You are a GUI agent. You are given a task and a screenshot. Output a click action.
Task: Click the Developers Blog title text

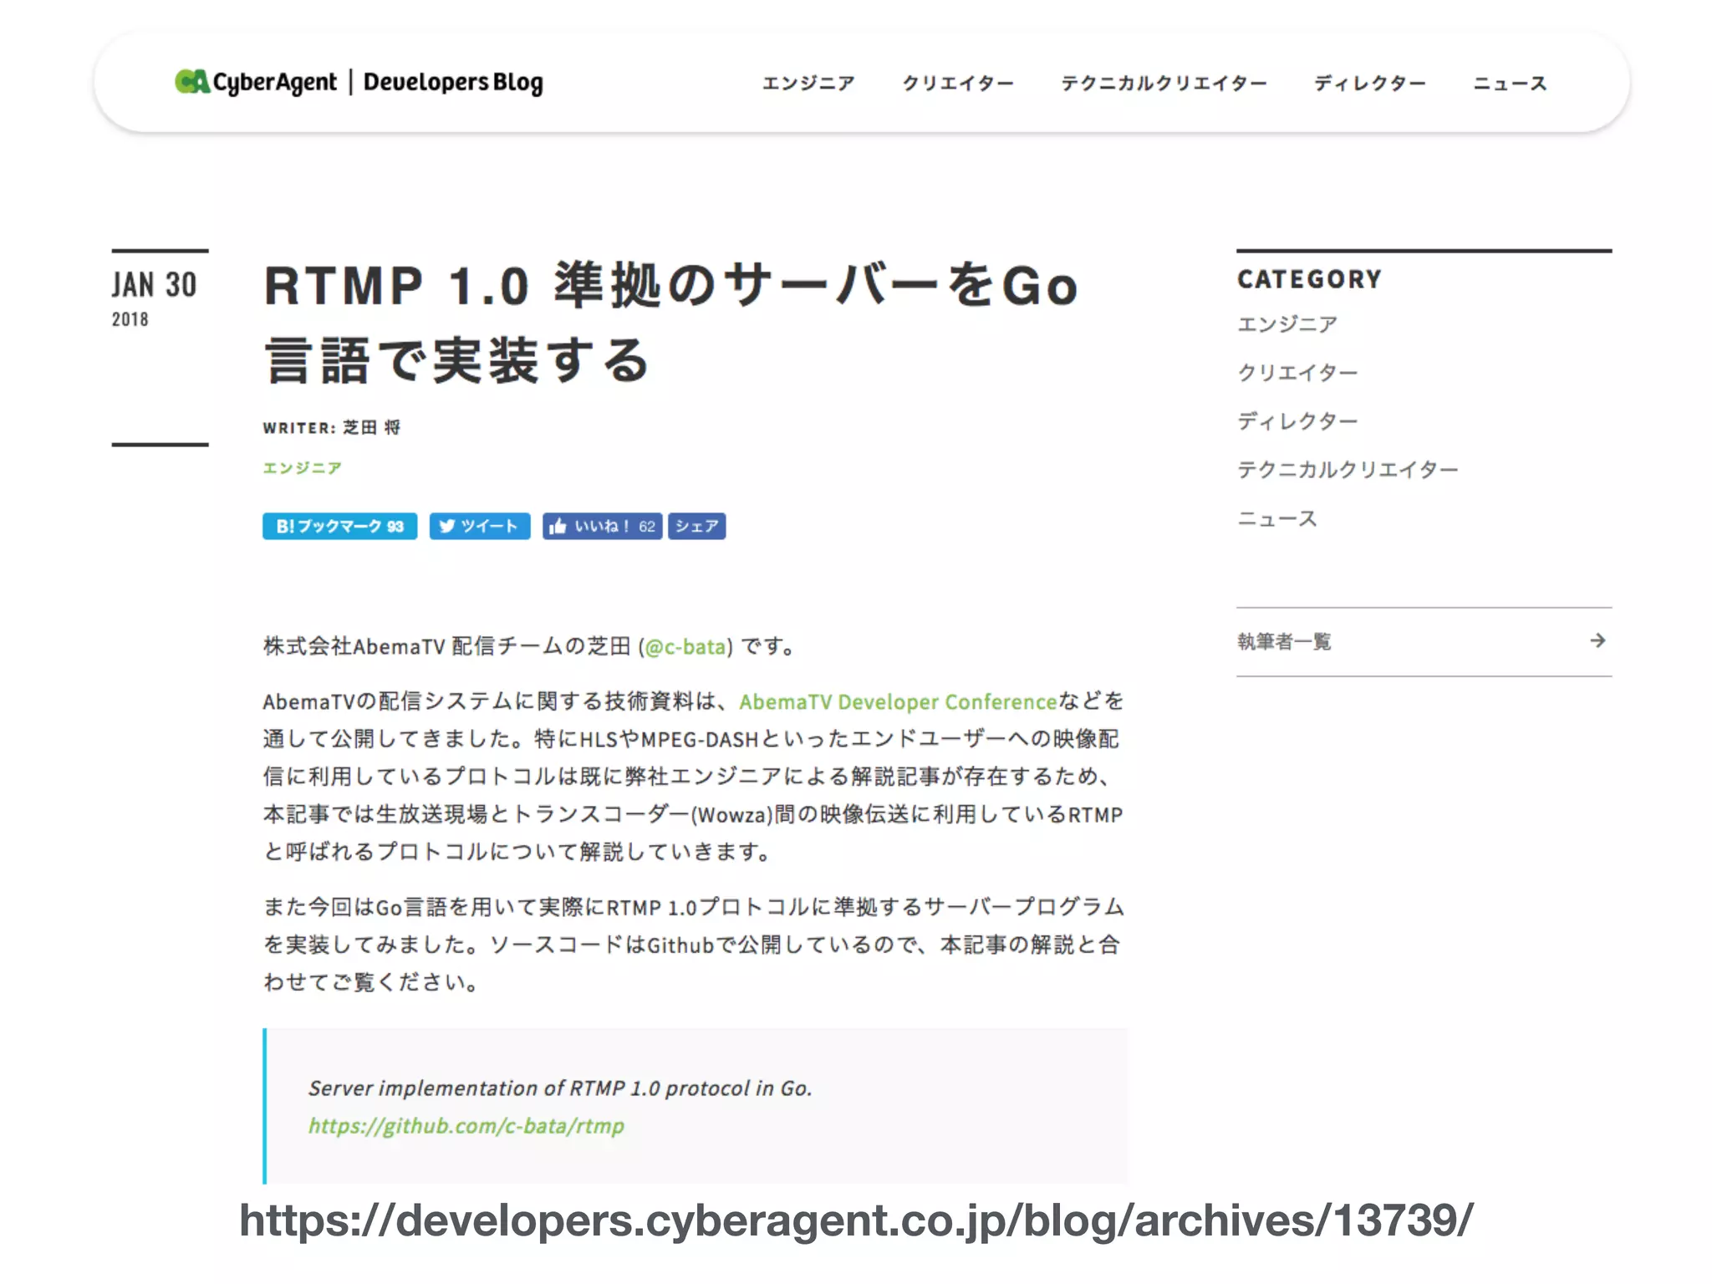pos(453,82)
